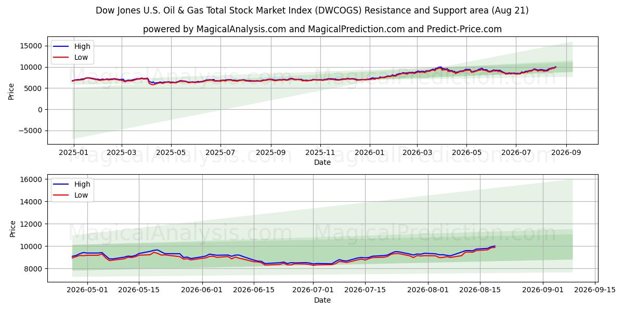Image resolution: width=624 pixels, height=312 pixels.
Task: Click the Date axis label of upper chart
Action: click(x=322, y=162)
